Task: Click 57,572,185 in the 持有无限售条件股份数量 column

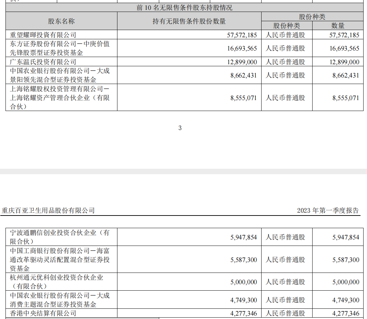Action: point(242,35)
